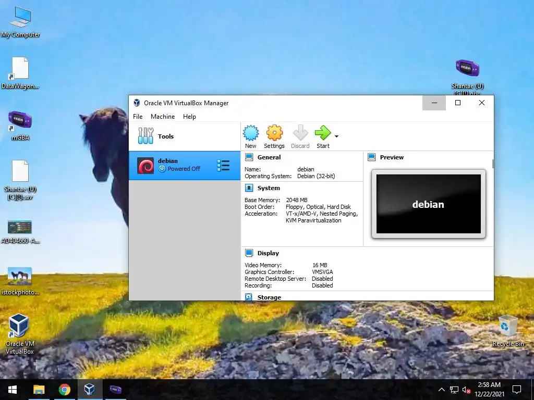Open the debian VM list menu icon

point(223,166)
